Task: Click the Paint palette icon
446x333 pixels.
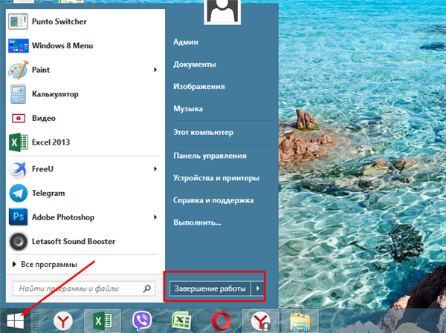Action: pos(19,70)
